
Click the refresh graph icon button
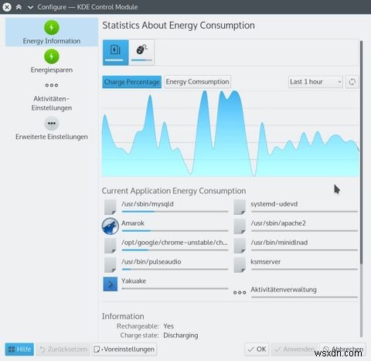click(x=352, y=82)
